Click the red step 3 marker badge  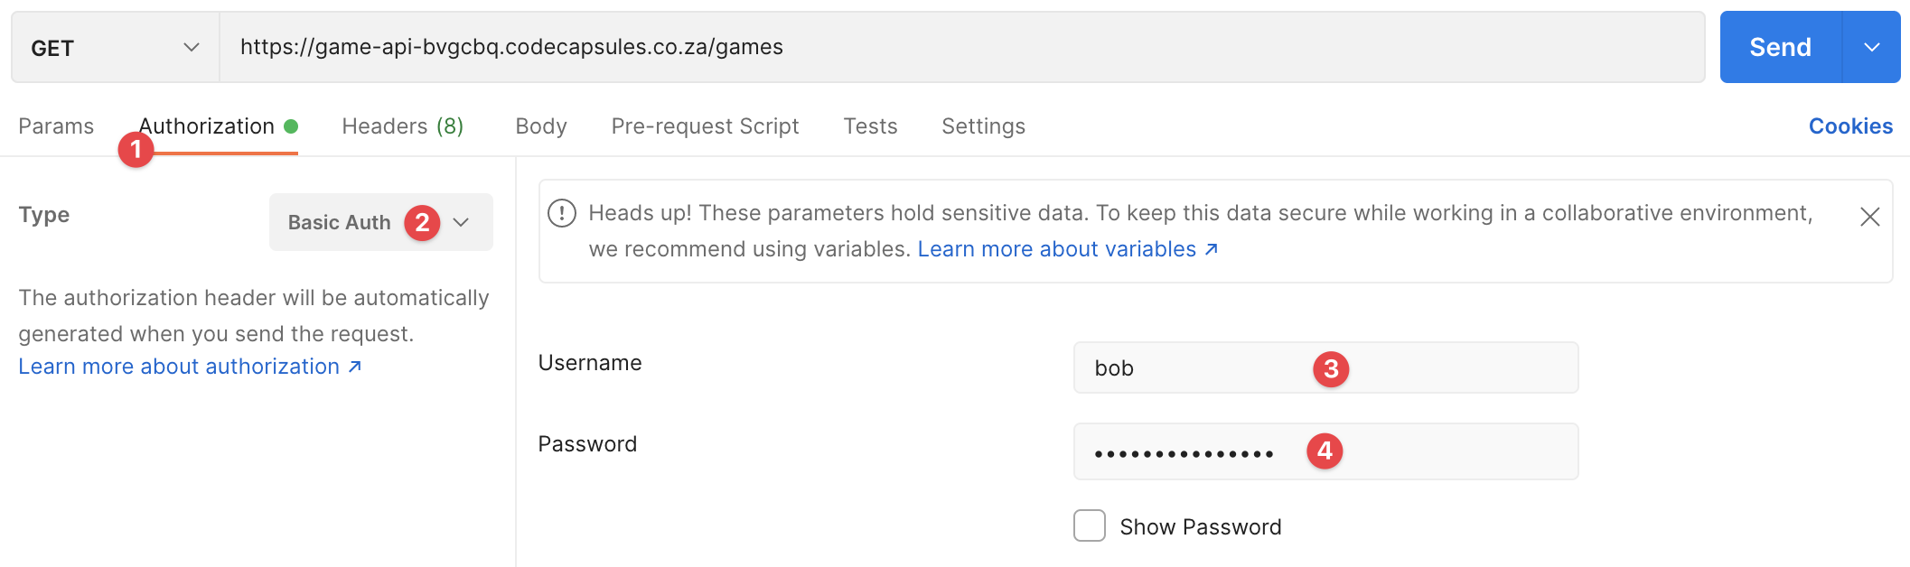[x=1331, y=368]
